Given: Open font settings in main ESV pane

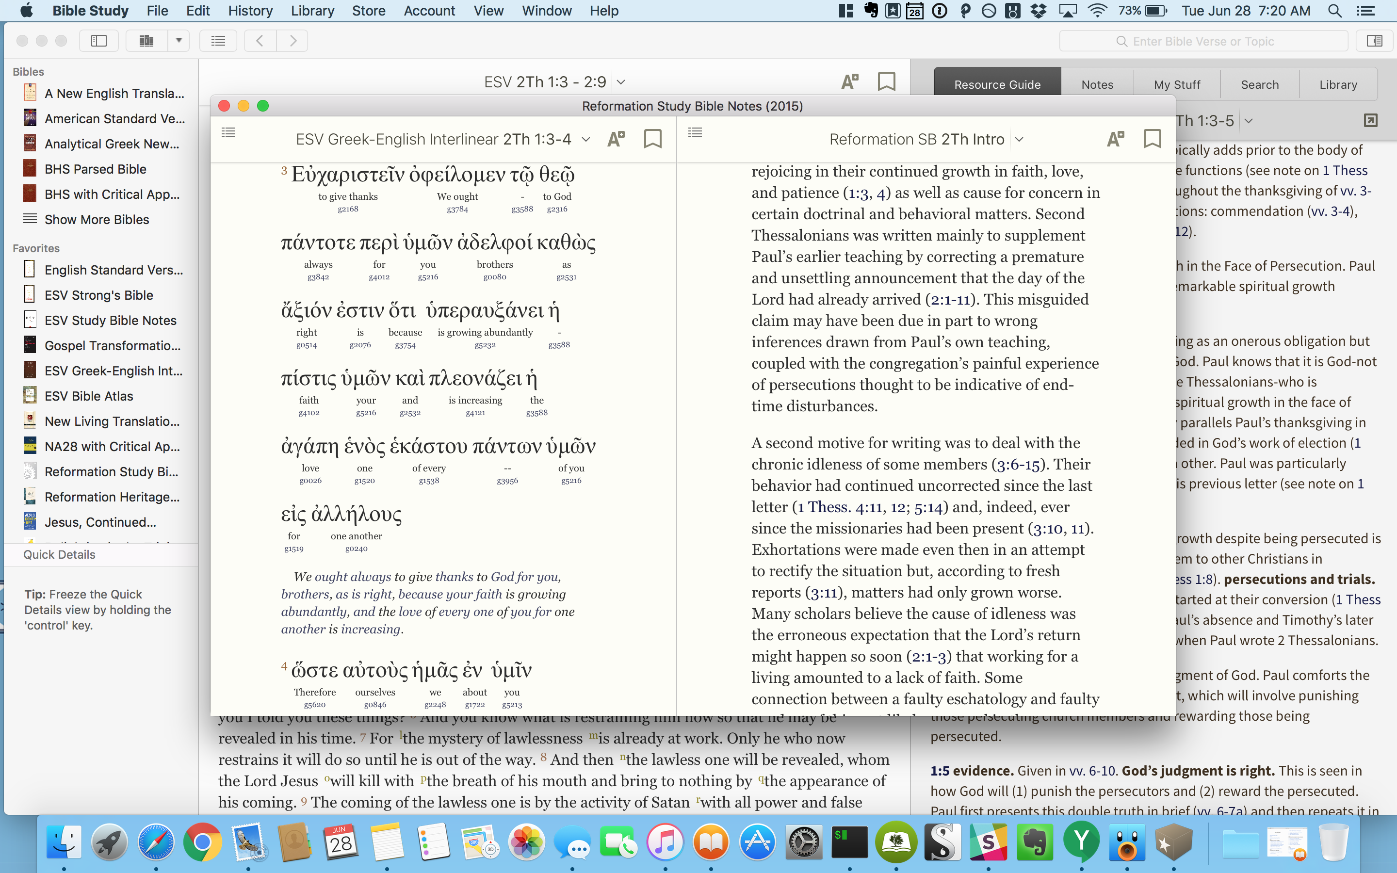Looking at the screenshot, I should pos(850,81).
